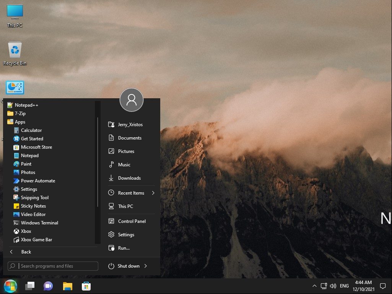Open Sticky Notes
Viewport: 392px width, 294px height.
click(x=33, y=206)
